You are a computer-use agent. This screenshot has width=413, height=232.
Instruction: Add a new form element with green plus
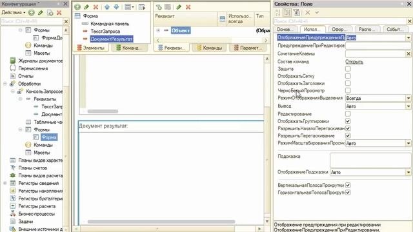(77, 7)
